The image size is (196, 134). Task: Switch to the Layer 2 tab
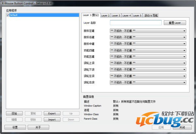106,15
